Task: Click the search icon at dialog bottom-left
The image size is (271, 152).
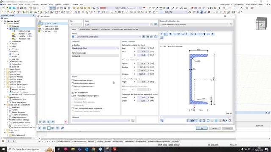Action: click(x=39, y=128)
